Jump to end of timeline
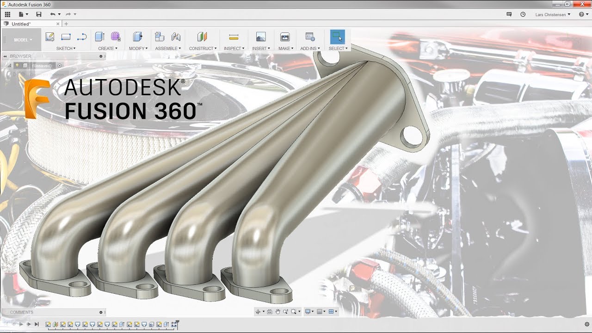The image size is (592, 333). click(x=37, y=324)
